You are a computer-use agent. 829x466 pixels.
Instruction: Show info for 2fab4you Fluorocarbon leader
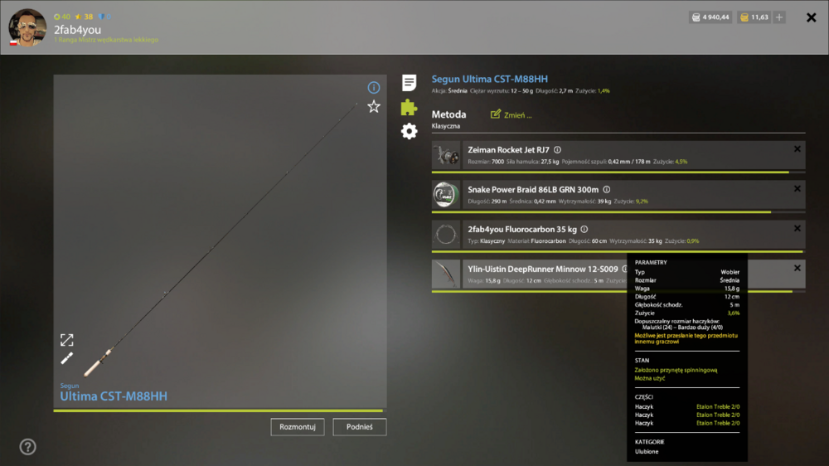click(x=584, y=230)
